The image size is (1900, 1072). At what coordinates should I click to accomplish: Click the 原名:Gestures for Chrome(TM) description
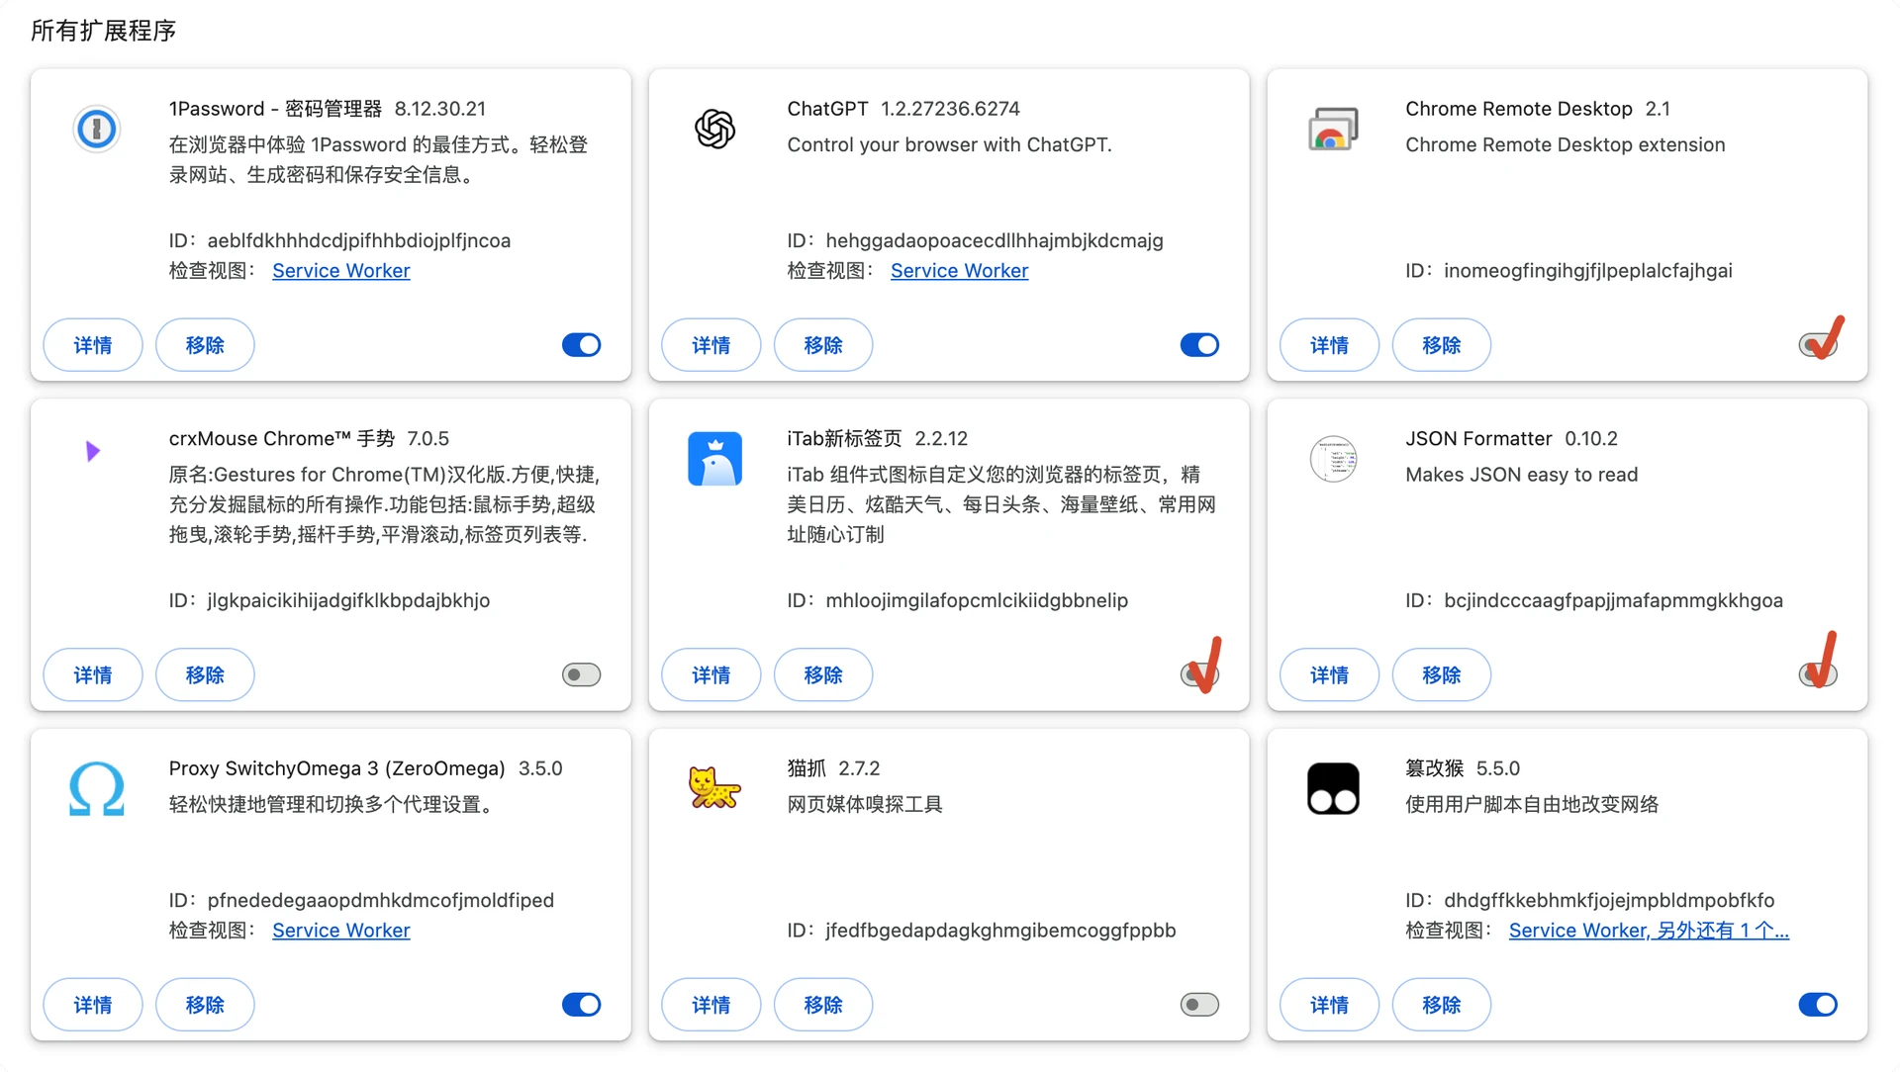pyautogui.click(x=384, y=504)
